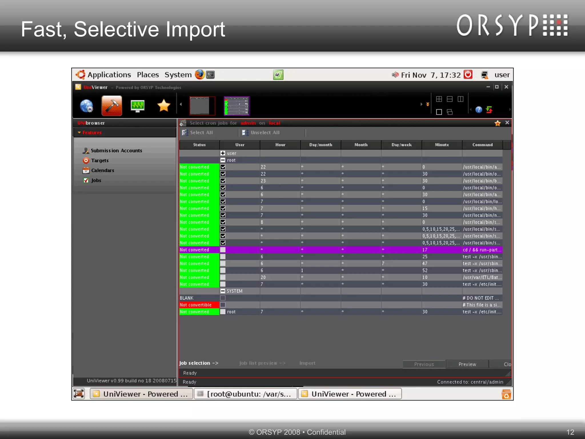Click the volume speaker icon
This screenshot has width=585, height=439.
coord(395,75)
